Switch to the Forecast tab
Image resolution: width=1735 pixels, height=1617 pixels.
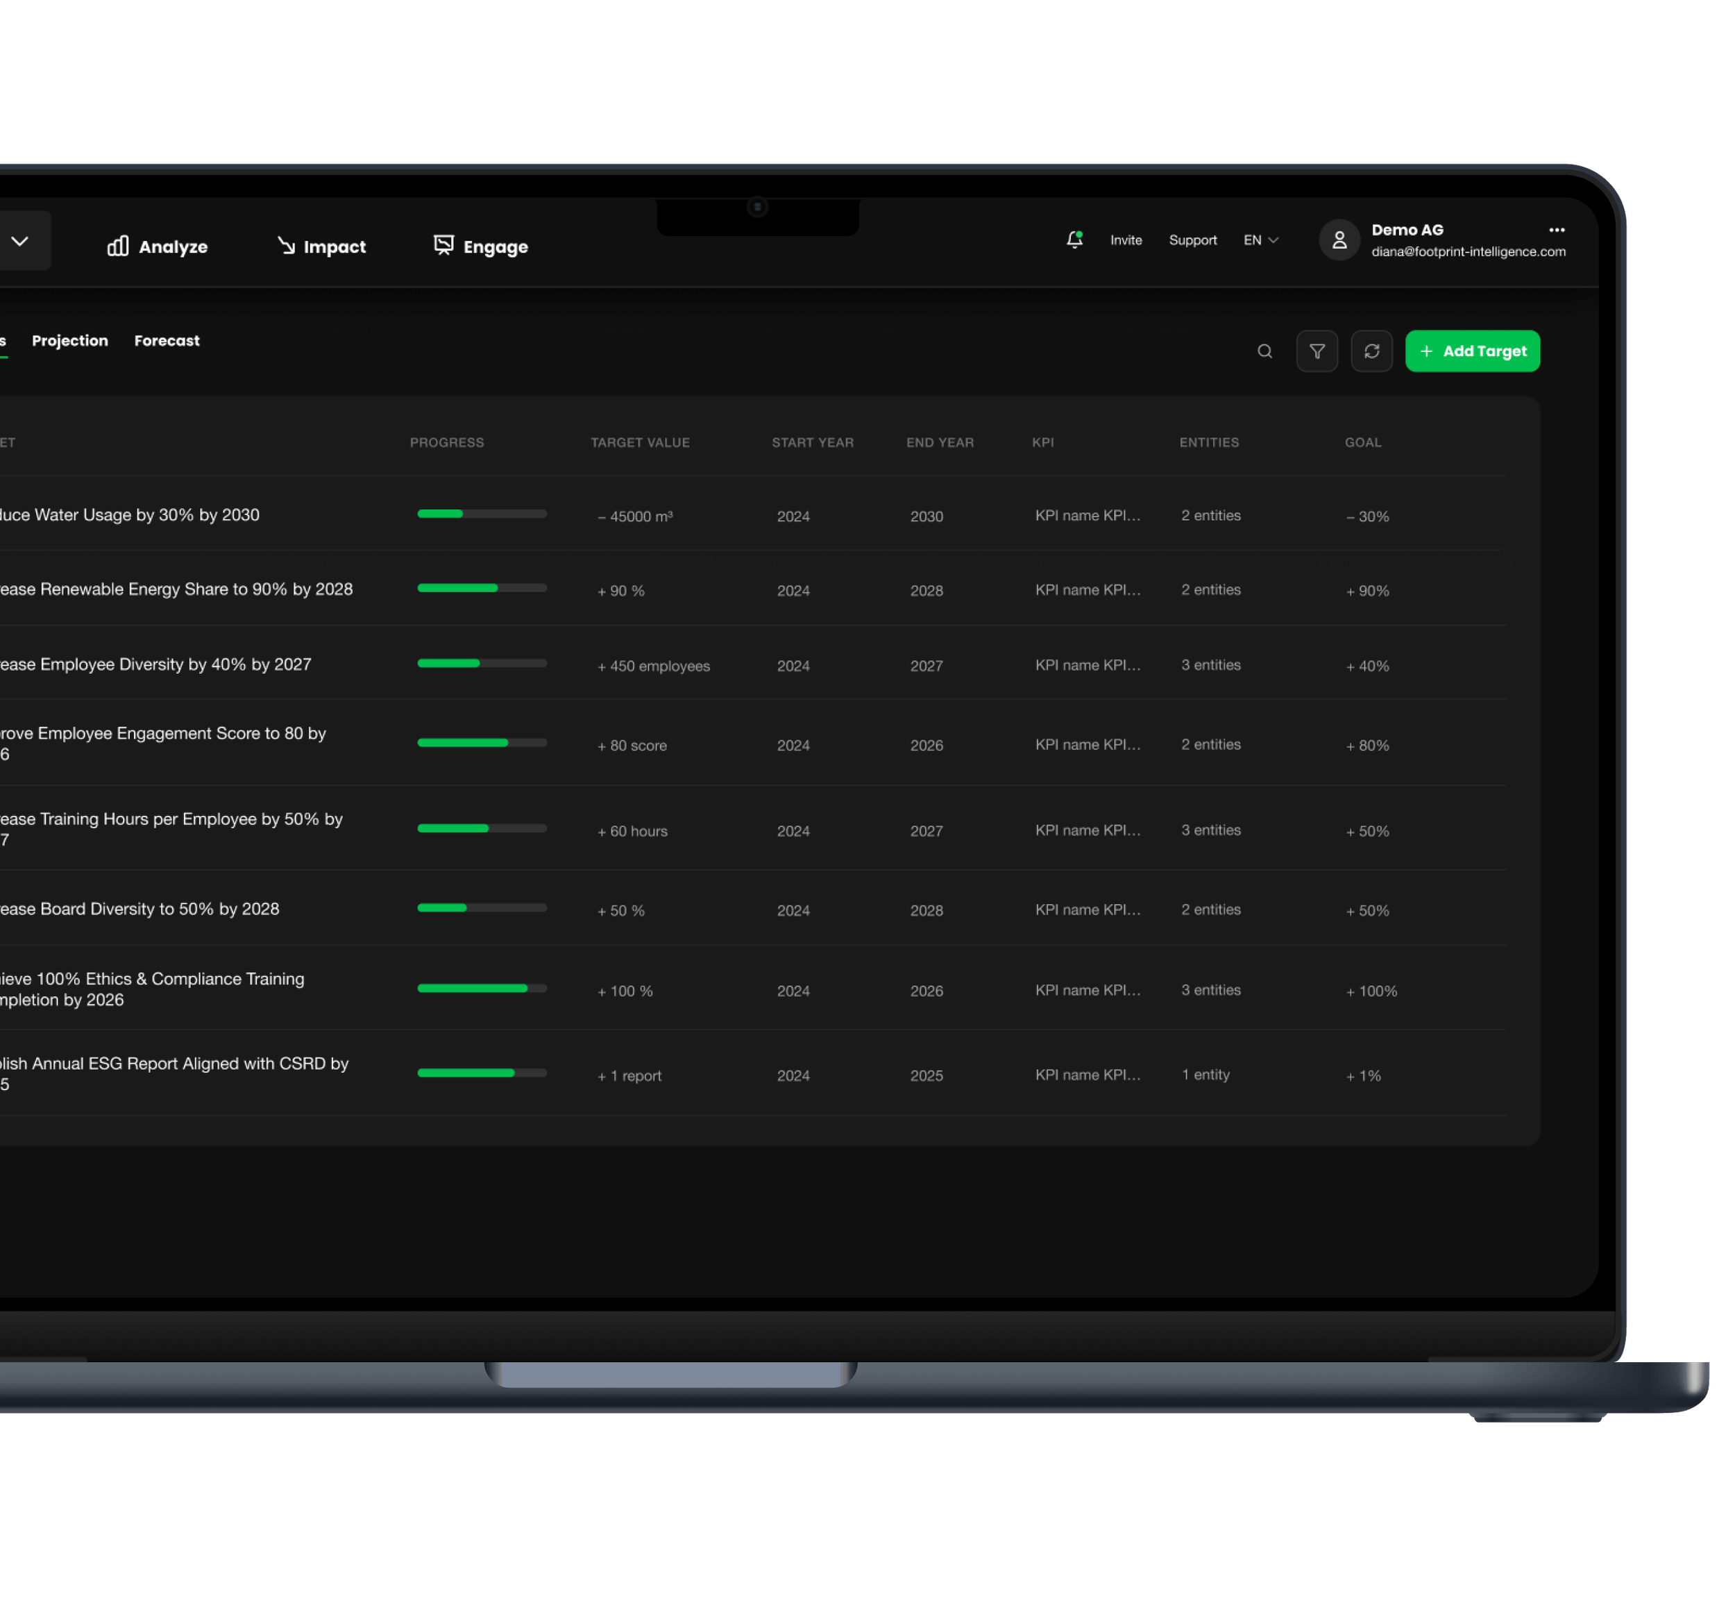[167, 340]
